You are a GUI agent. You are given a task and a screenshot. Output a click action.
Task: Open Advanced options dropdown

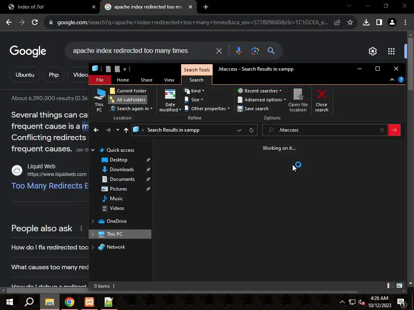click(262, 100)
